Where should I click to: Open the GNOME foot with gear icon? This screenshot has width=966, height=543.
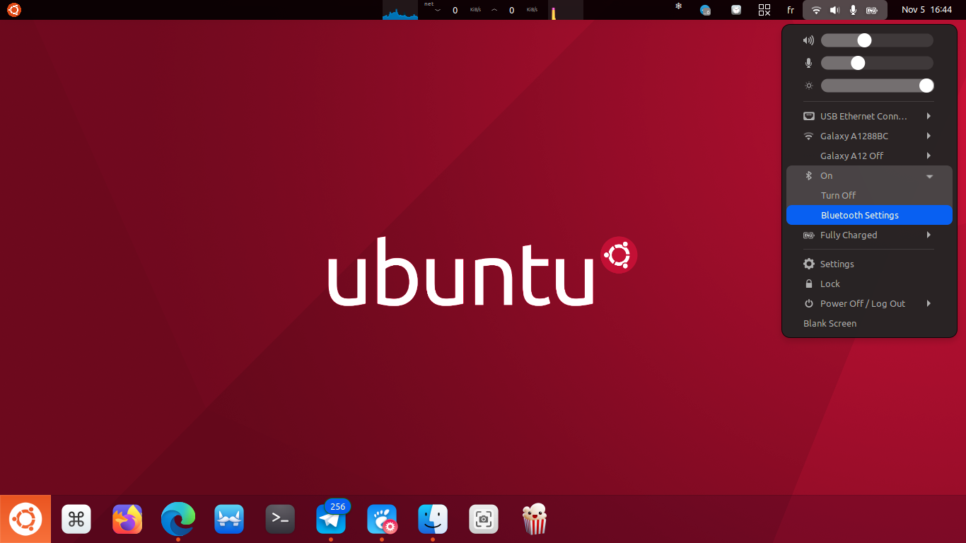point(382,520)
